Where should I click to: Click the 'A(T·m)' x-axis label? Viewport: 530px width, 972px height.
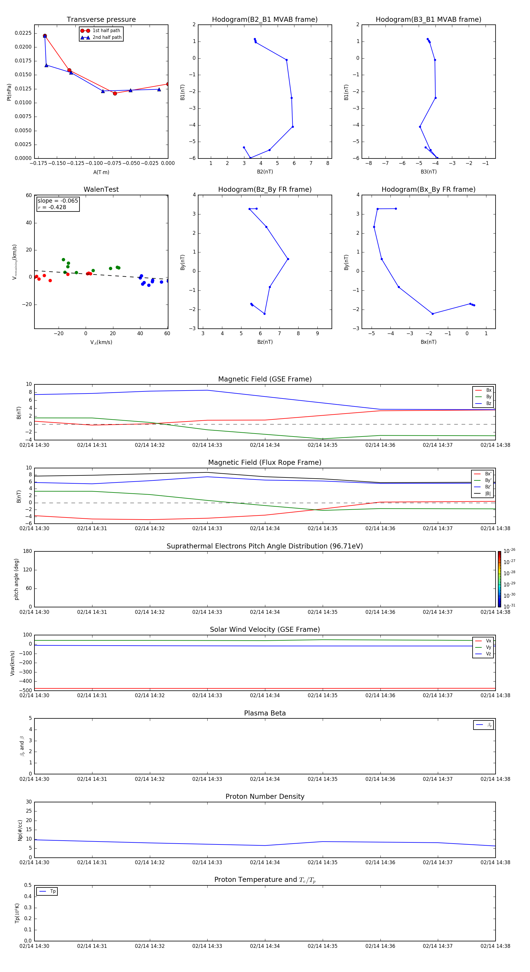point(101,172)
